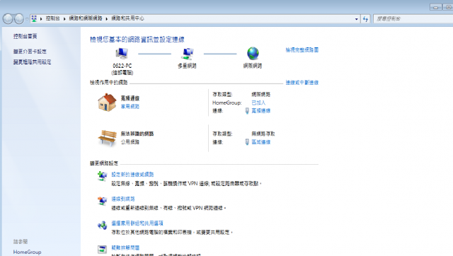Open HomeGroup link in the sidebar

[x=27, y=252]
